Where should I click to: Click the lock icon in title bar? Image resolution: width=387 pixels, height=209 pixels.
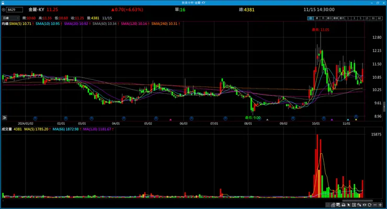(3, 3)
